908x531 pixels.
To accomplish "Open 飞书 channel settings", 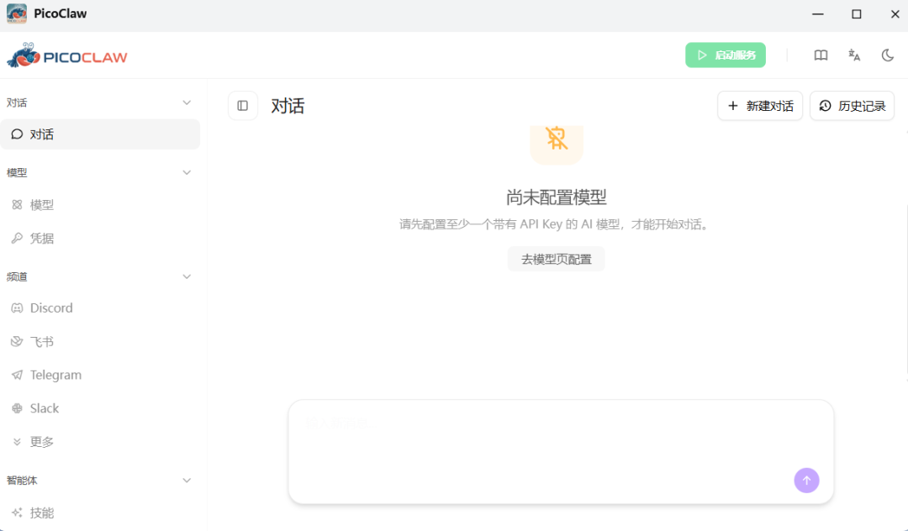I will (100, 341).
